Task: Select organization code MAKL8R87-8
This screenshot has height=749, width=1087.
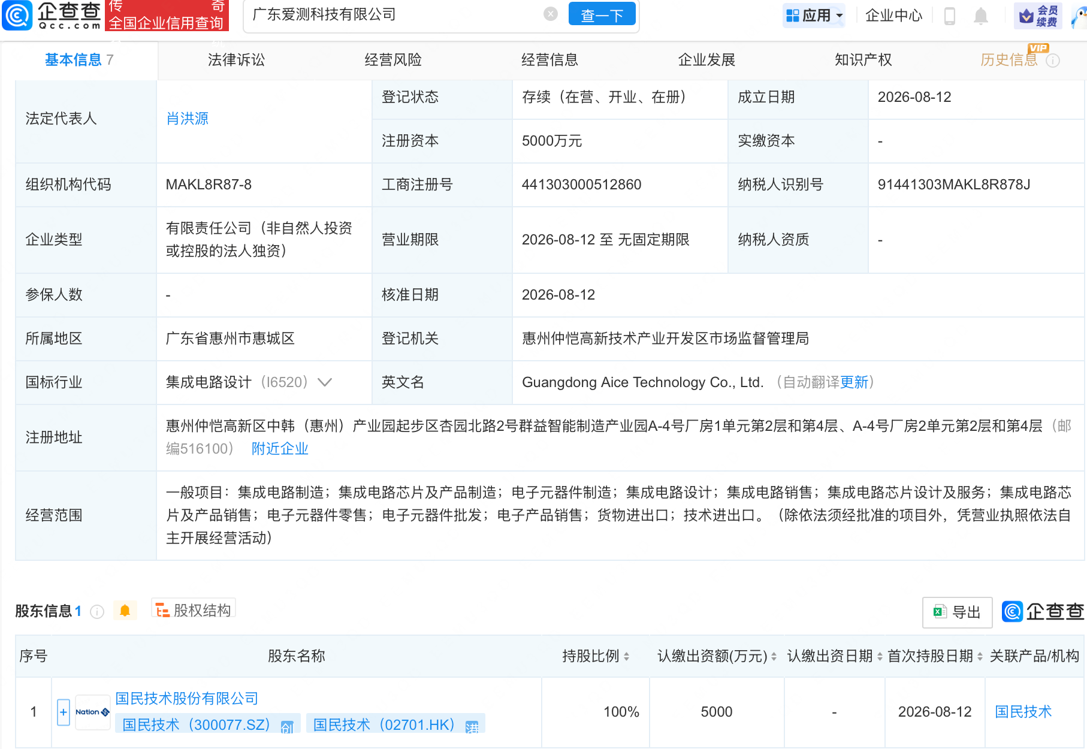Action: [209, 185]
